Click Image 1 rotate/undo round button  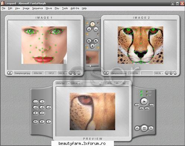coord(71,73)
